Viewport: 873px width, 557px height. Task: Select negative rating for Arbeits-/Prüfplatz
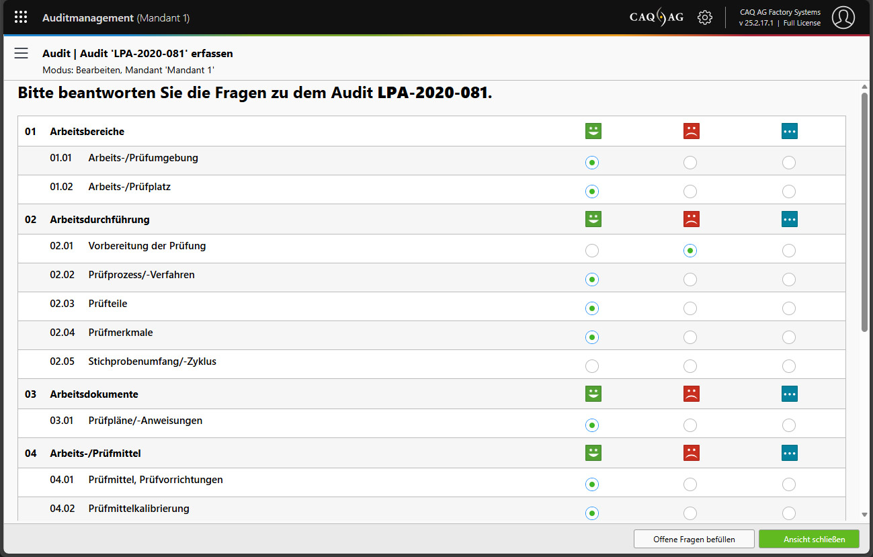(x=690, y=191)
